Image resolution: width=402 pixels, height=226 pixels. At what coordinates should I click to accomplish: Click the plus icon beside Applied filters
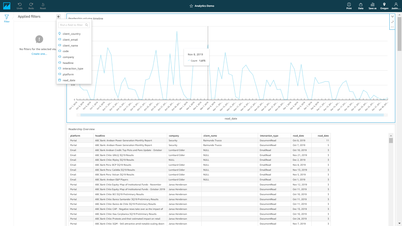[x=58, y=16]
